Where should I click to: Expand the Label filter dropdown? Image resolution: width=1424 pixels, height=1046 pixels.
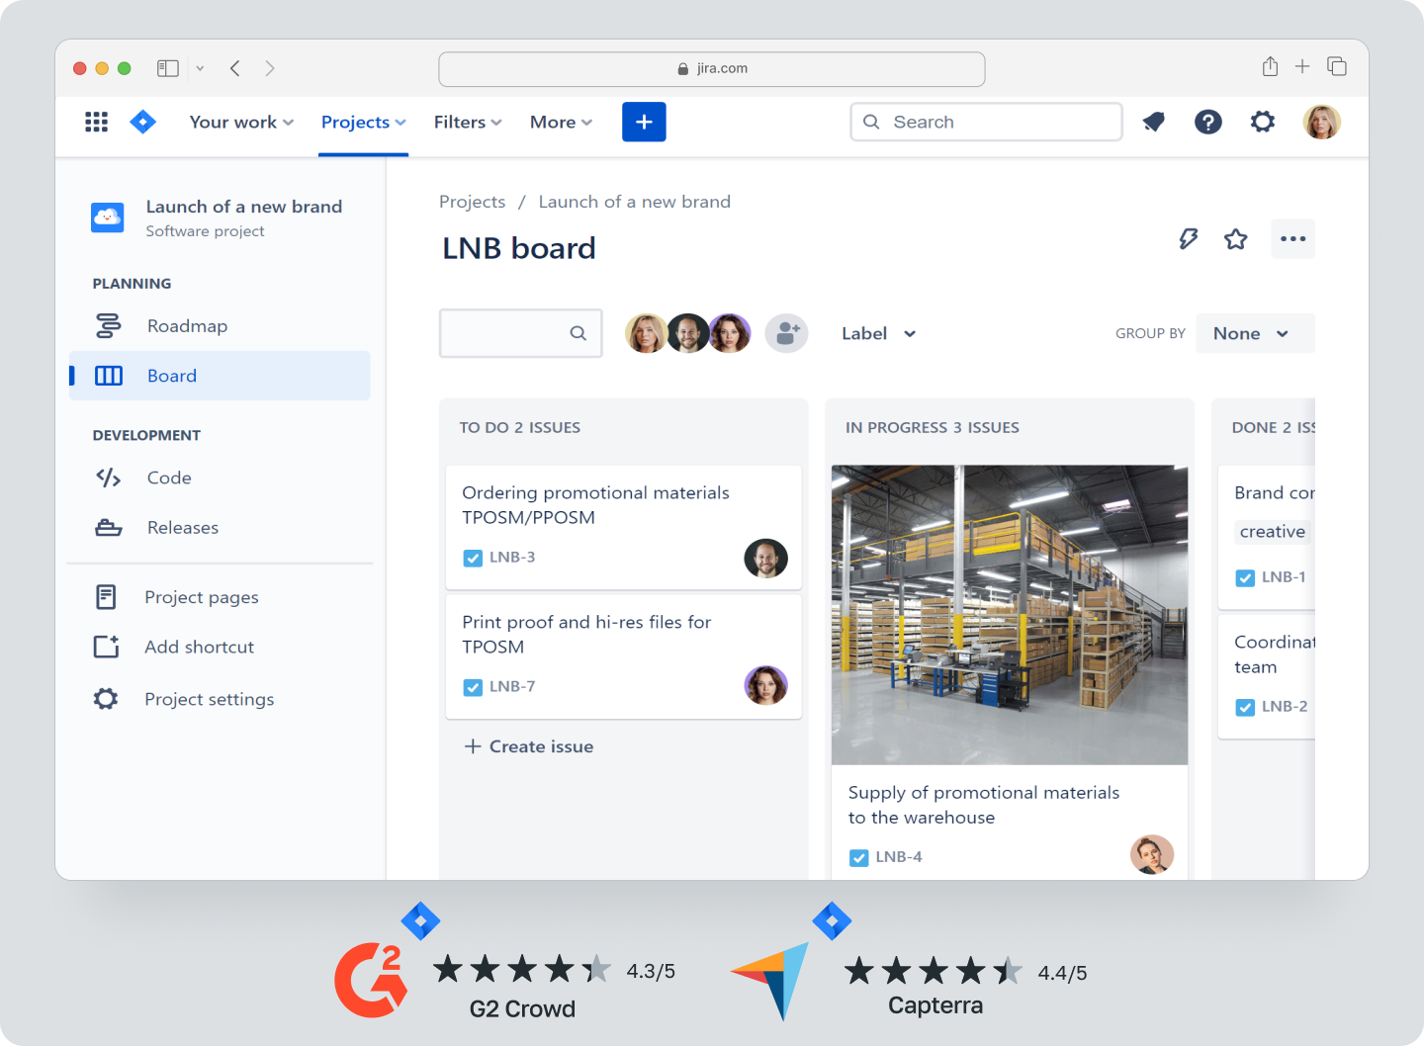click(878, 334)
